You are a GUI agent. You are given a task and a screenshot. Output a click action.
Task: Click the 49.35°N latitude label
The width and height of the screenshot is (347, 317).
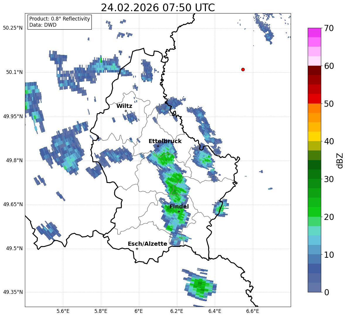point(13,292)
